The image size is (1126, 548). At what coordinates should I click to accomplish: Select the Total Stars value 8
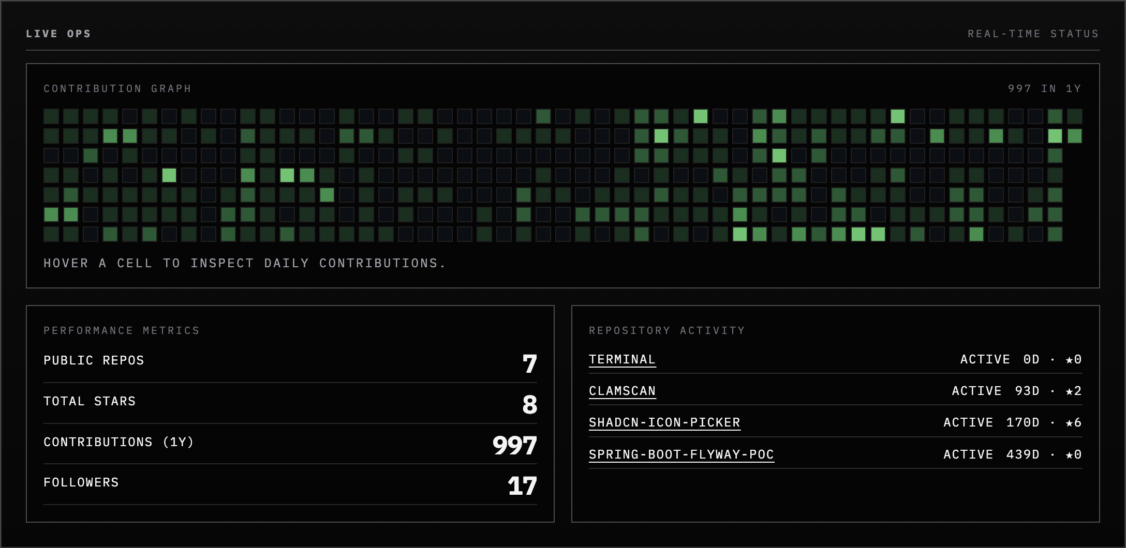pyautogui.click(x=529, y=404)
